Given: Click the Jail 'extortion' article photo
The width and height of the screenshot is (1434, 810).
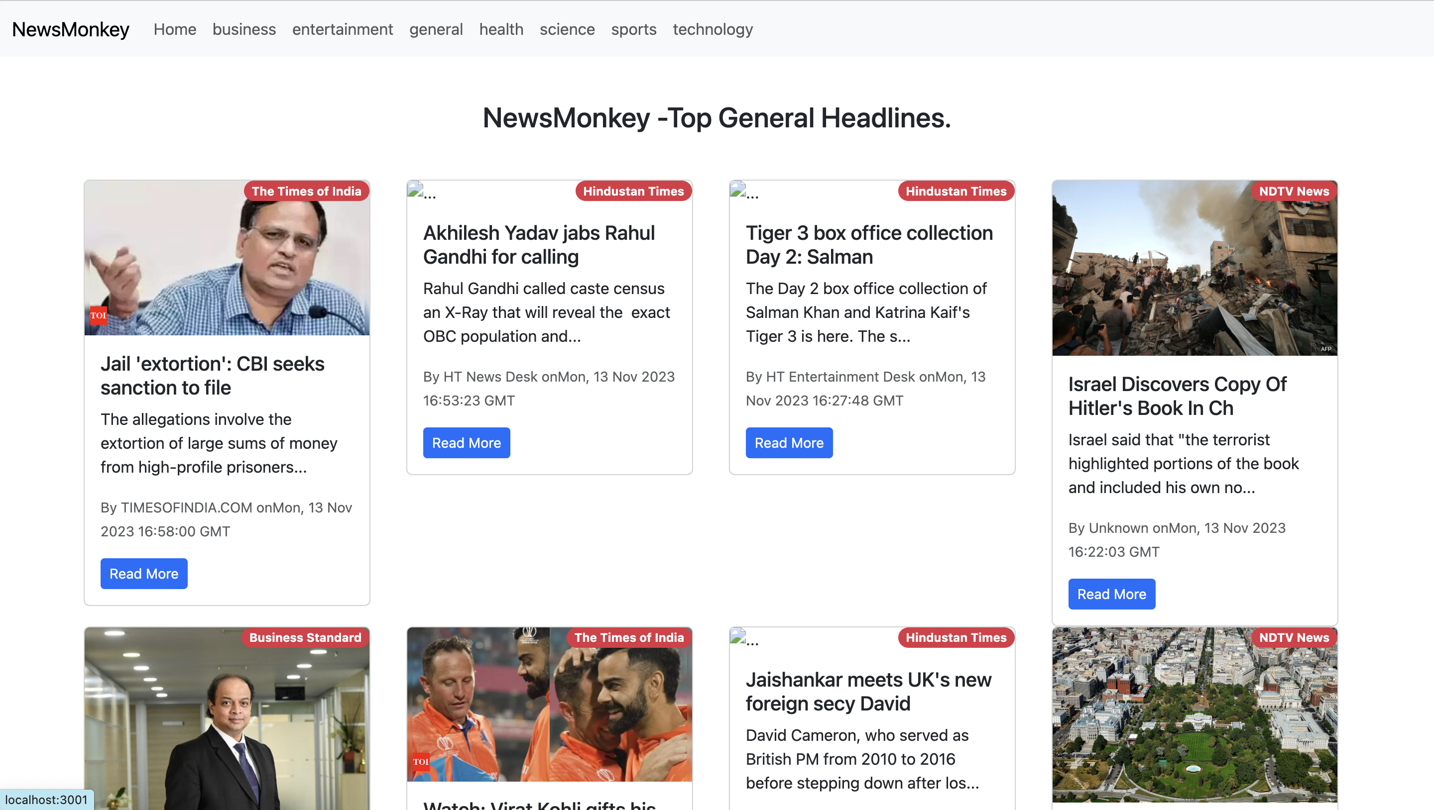Looking at the screenshot, I should 227,258.
